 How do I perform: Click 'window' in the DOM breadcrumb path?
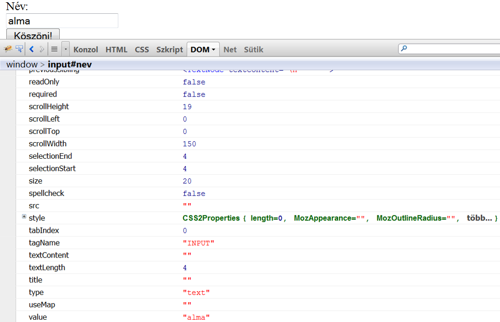(22, 64)
